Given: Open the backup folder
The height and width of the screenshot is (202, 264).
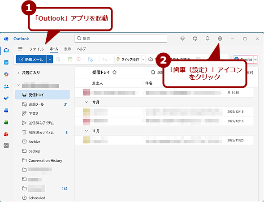Looking at the screenshot, I should coord(43,151).
